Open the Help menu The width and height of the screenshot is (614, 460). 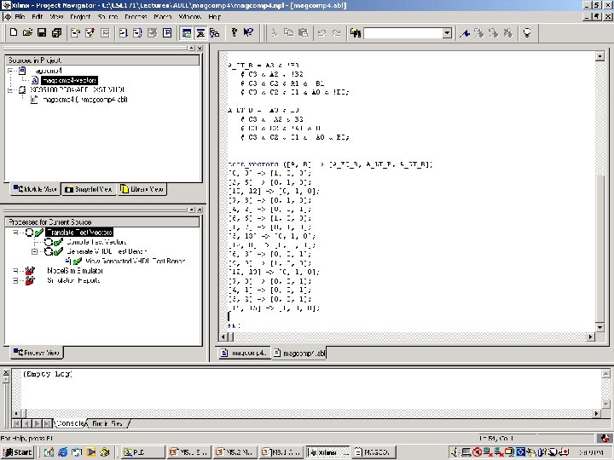tap(215, 17)
